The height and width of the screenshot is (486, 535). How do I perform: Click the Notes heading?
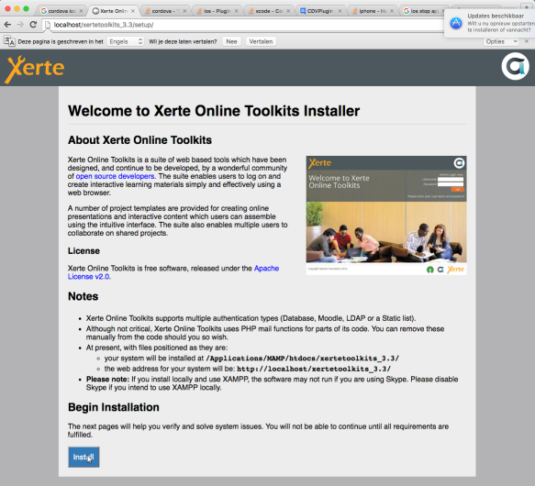[x=83, y=296]
